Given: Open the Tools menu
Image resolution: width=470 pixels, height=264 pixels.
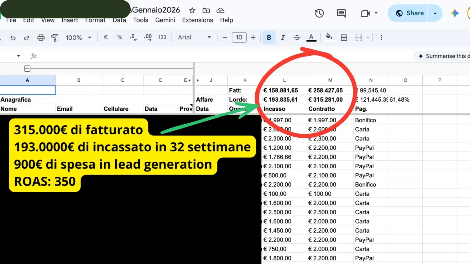Looking at the screenshot, I should [x=141, y=20].
